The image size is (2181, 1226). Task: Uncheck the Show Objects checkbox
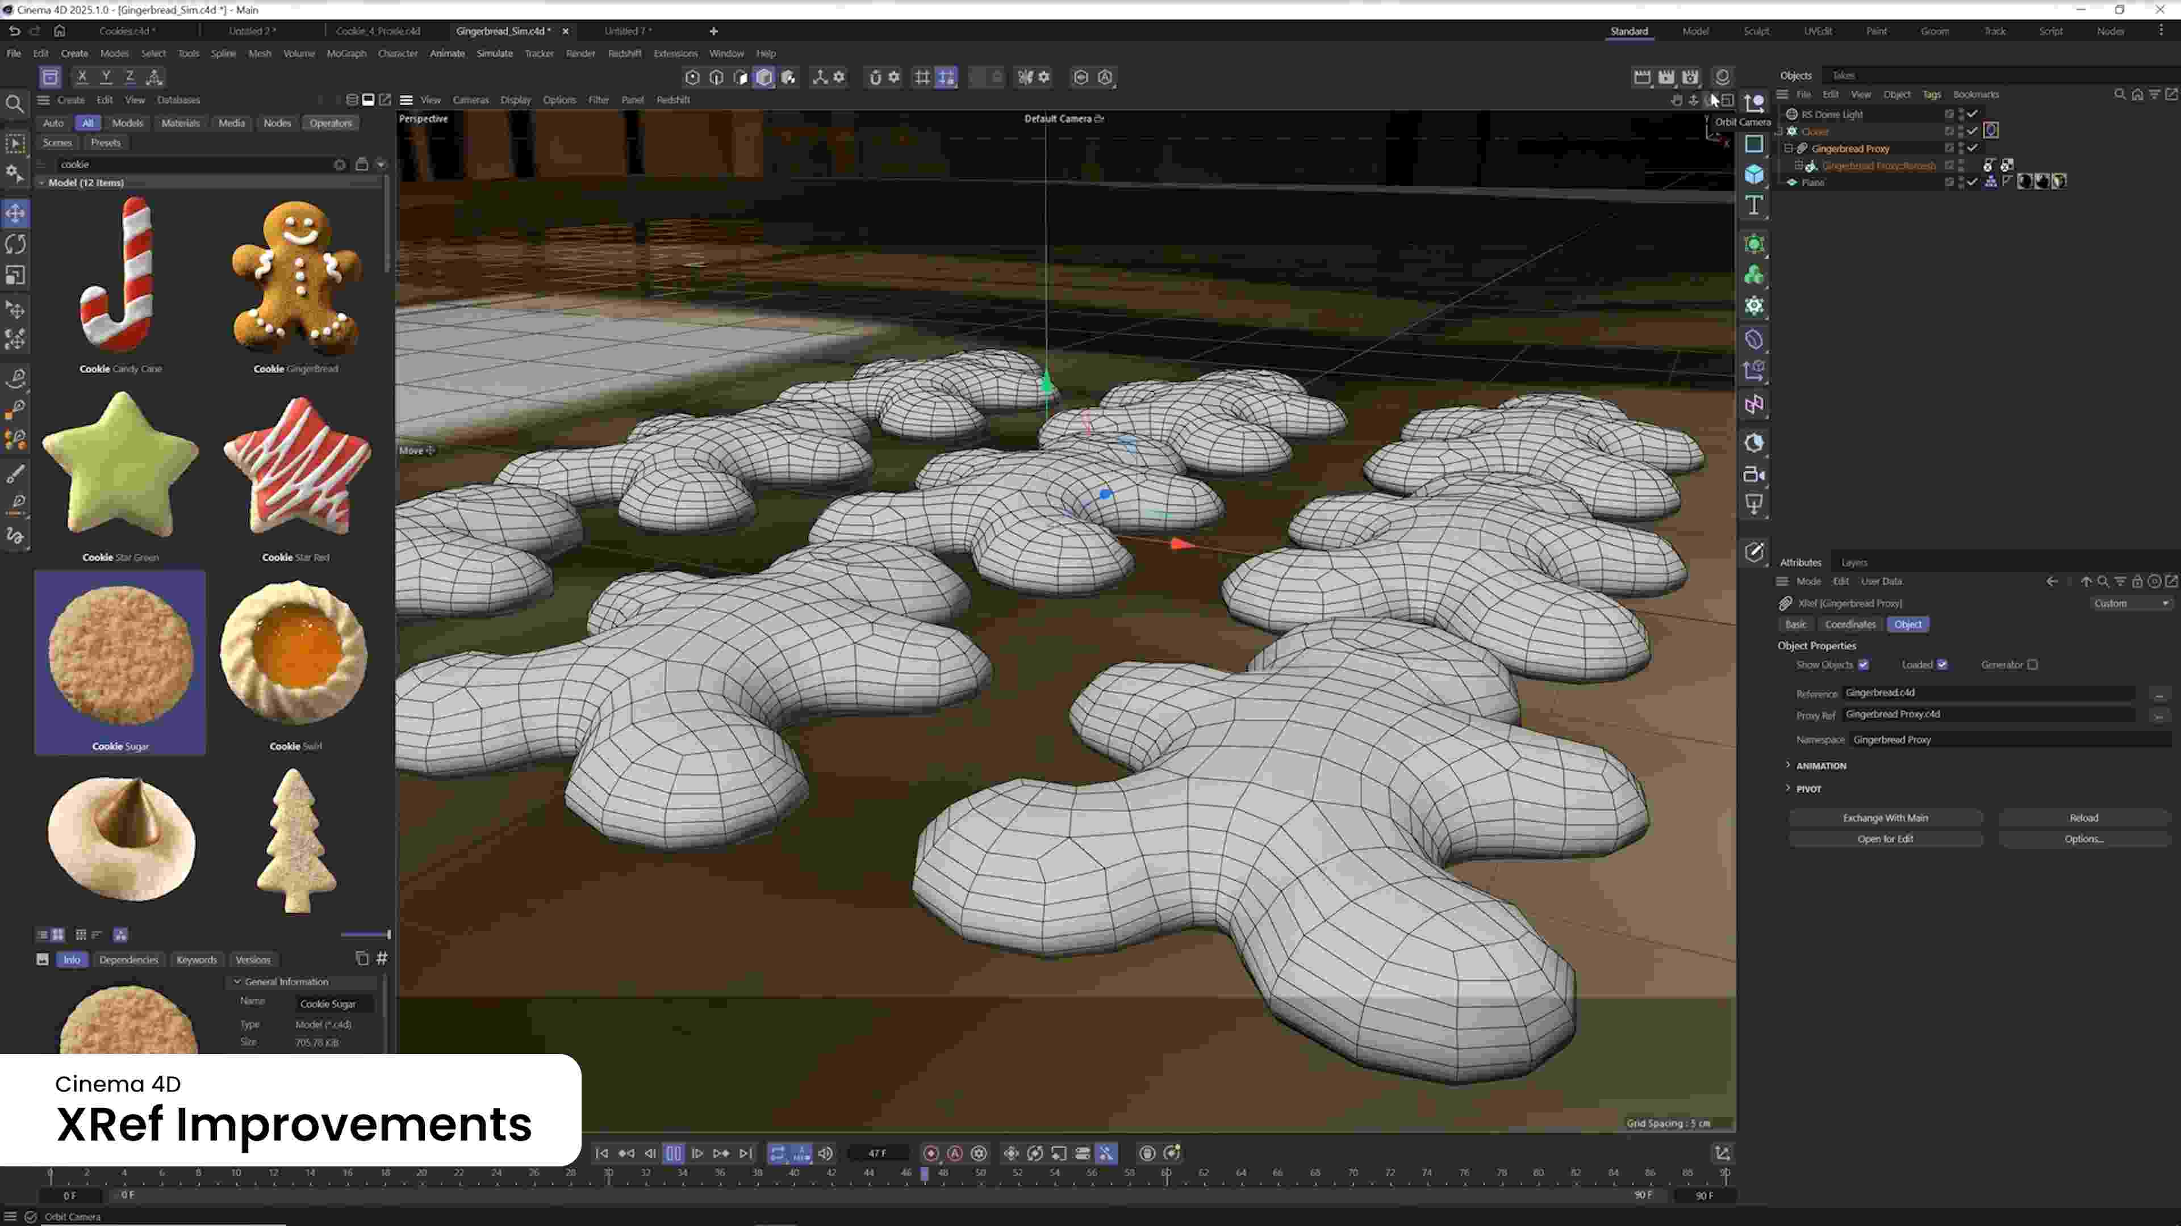1863,665
